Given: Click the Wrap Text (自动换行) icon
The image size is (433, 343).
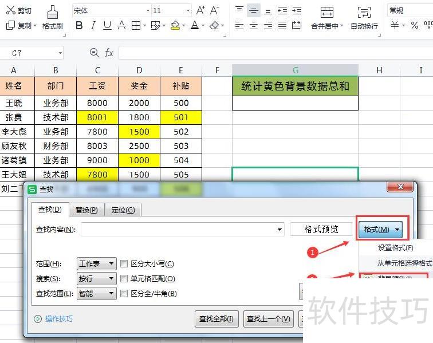Looking at the screenshot, I should click(x=364, y=12).
